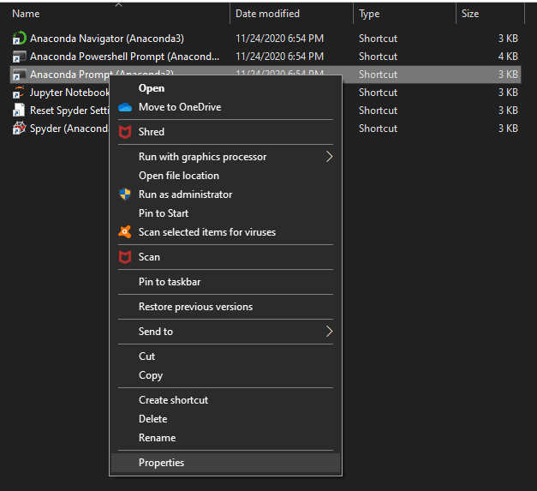Sort by Date modified column header
The width and height of the screenshot is (537, 491).
tap(267, 14)
